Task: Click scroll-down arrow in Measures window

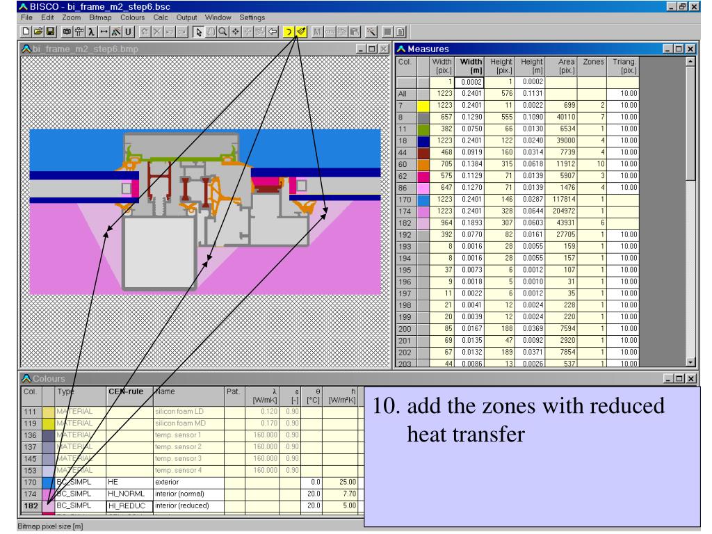Action: 690,362
